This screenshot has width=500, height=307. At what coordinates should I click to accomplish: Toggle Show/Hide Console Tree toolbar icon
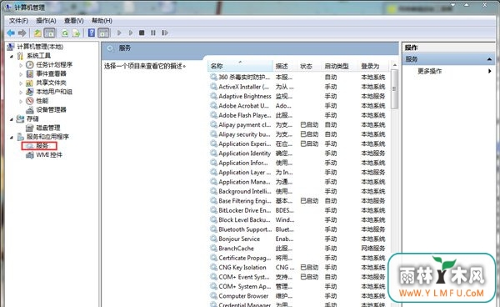pyautogui.click(x=49, y=33)
